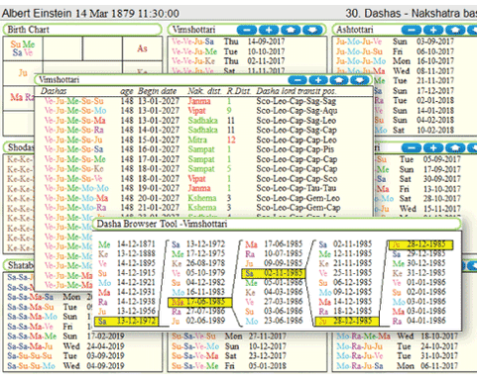The width and height of the screenshot is (477, 381).
Task: Select highlighted Sa 13-12-1972 in Dasha Browser
Action: pyautogui.click(x=127, y=321)
